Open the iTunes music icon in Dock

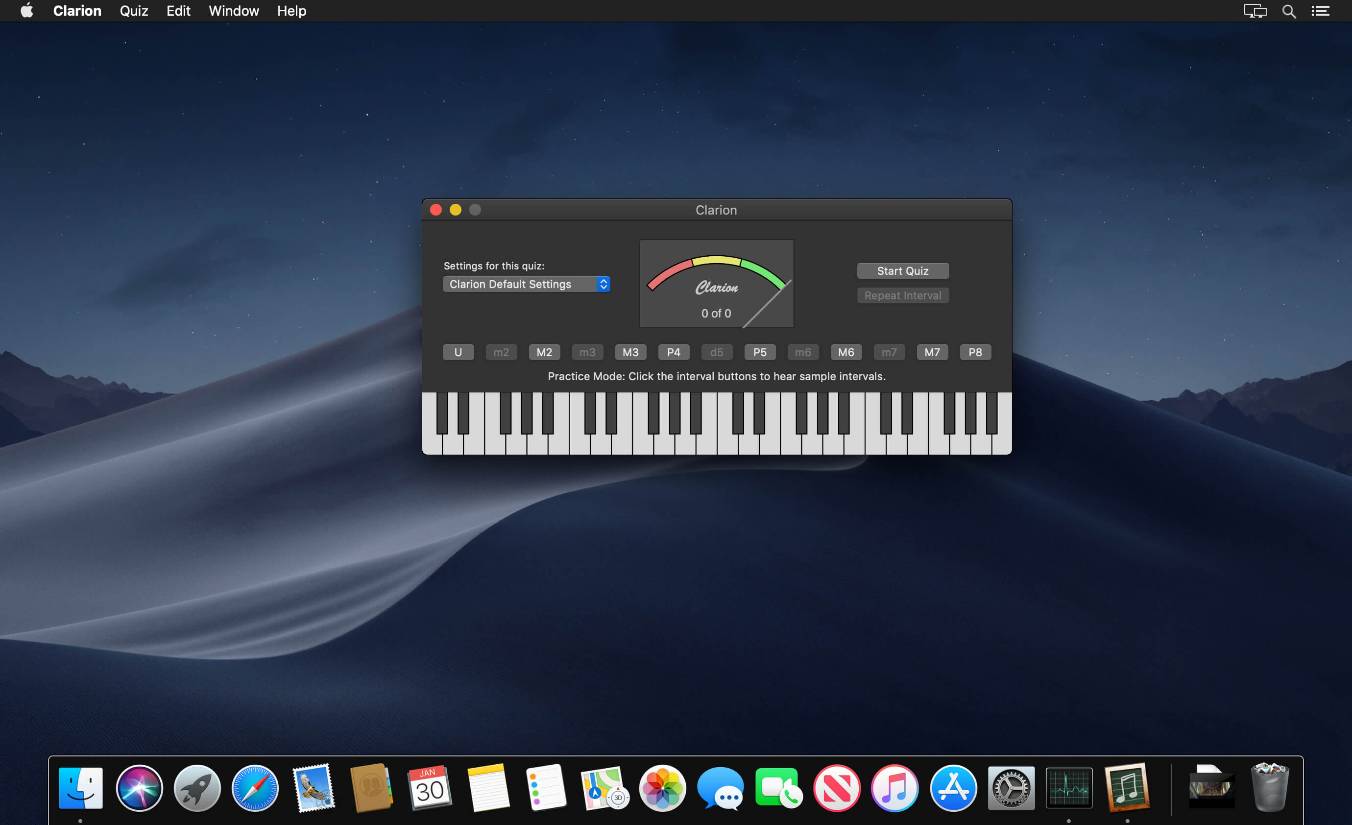coord(894,788)
